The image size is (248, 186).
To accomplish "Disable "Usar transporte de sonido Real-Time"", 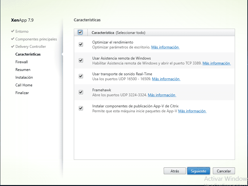I will pos(81,76).
